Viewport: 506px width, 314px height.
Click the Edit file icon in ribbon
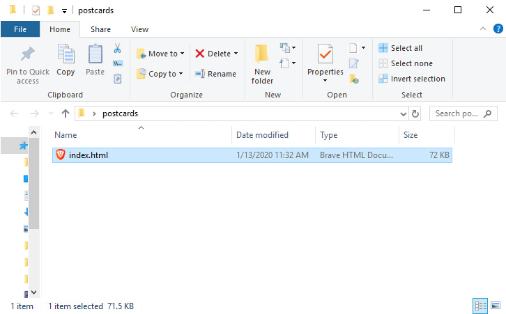point(354,63)
